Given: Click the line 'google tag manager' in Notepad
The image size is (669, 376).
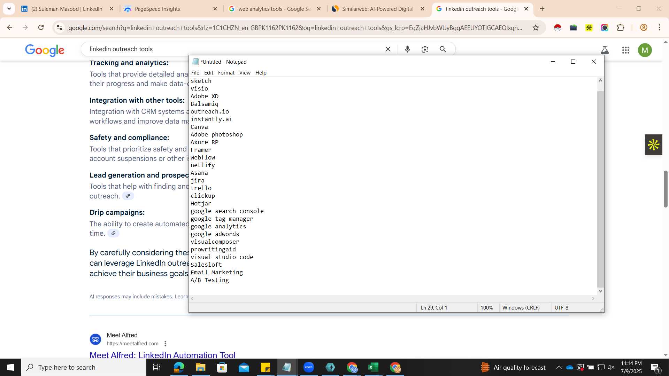Looking at the screenshot, I should pos(222,219).
